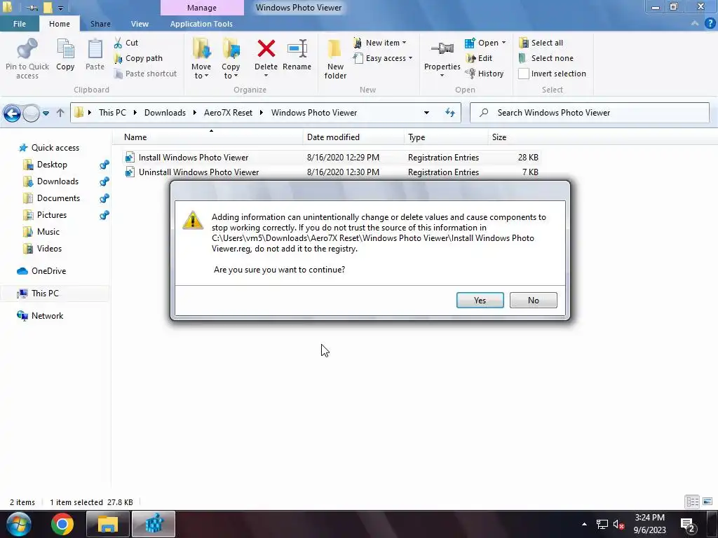Click Edit in the Open group
Screen dimensions: 718x538
click(478, 58)
